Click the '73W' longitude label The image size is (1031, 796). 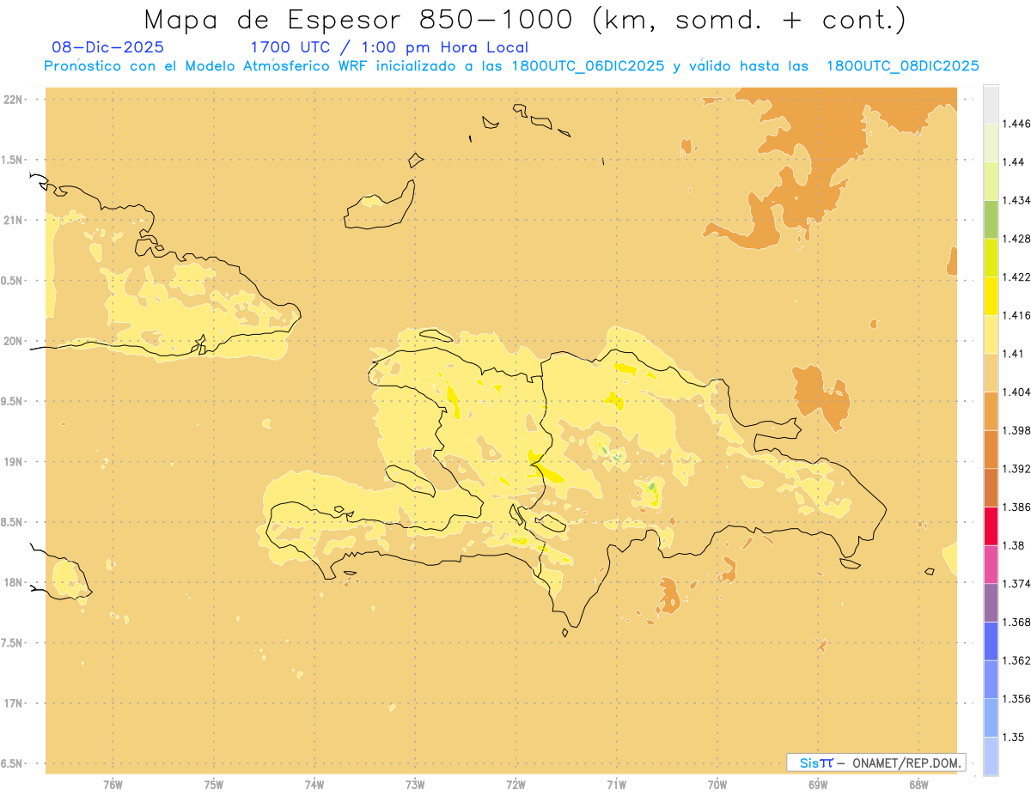pos(415,785)
